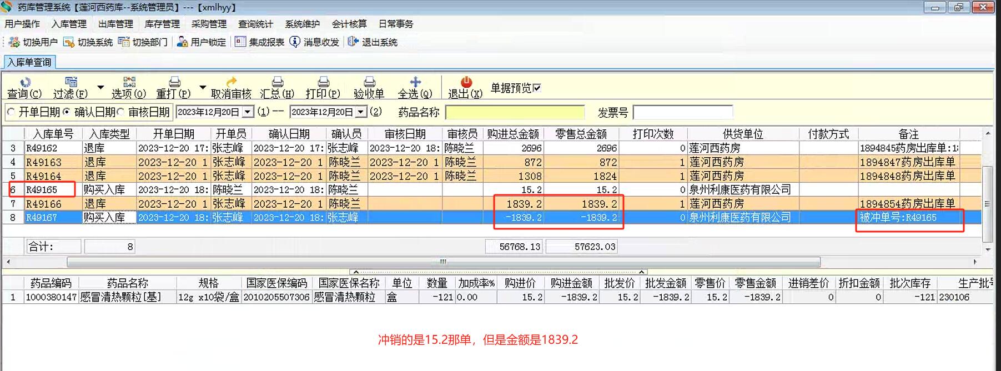The width and height of the screenshot is (1001, 371).
Task: Click the 切换用户 switch user icon
Action: click(x=14, y=42)
